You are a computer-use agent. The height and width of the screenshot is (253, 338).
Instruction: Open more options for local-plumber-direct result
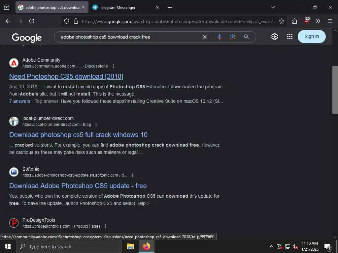click(x=96, y=125)
